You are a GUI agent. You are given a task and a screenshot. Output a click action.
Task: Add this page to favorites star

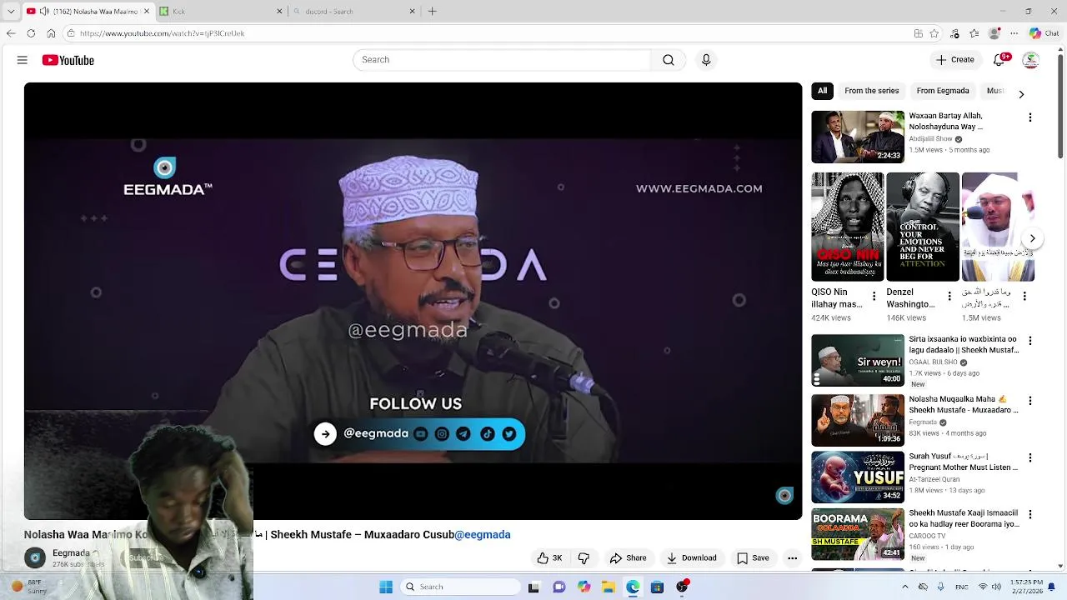pos(934,33)
